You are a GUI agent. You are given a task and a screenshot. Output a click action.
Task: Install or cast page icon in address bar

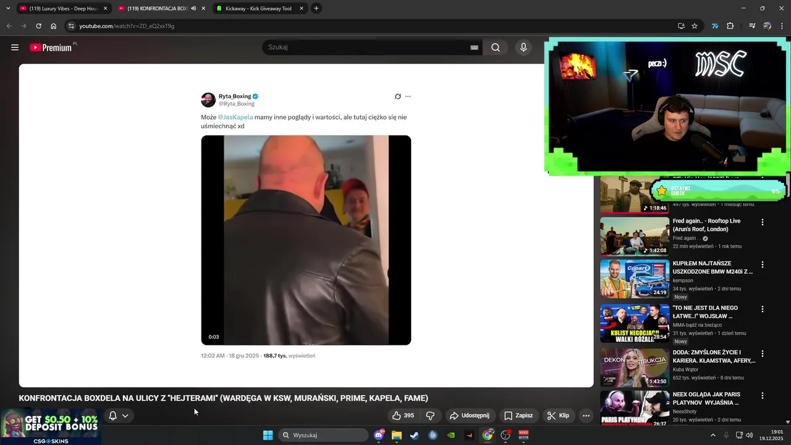coord(681,26)
